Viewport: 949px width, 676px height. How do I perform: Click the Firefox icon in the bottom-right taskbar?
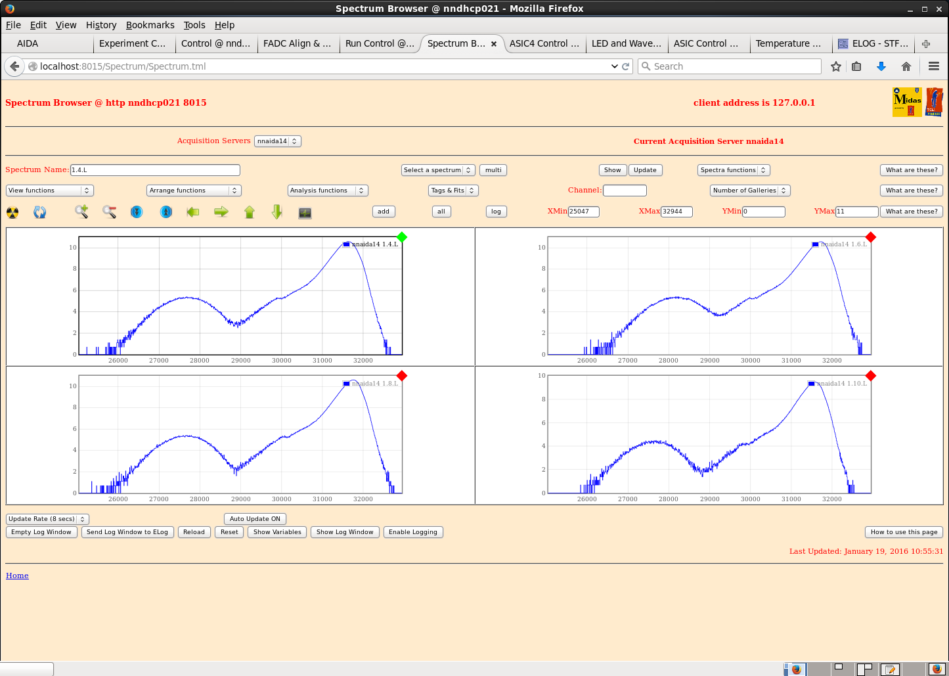[x=937, y=669]
